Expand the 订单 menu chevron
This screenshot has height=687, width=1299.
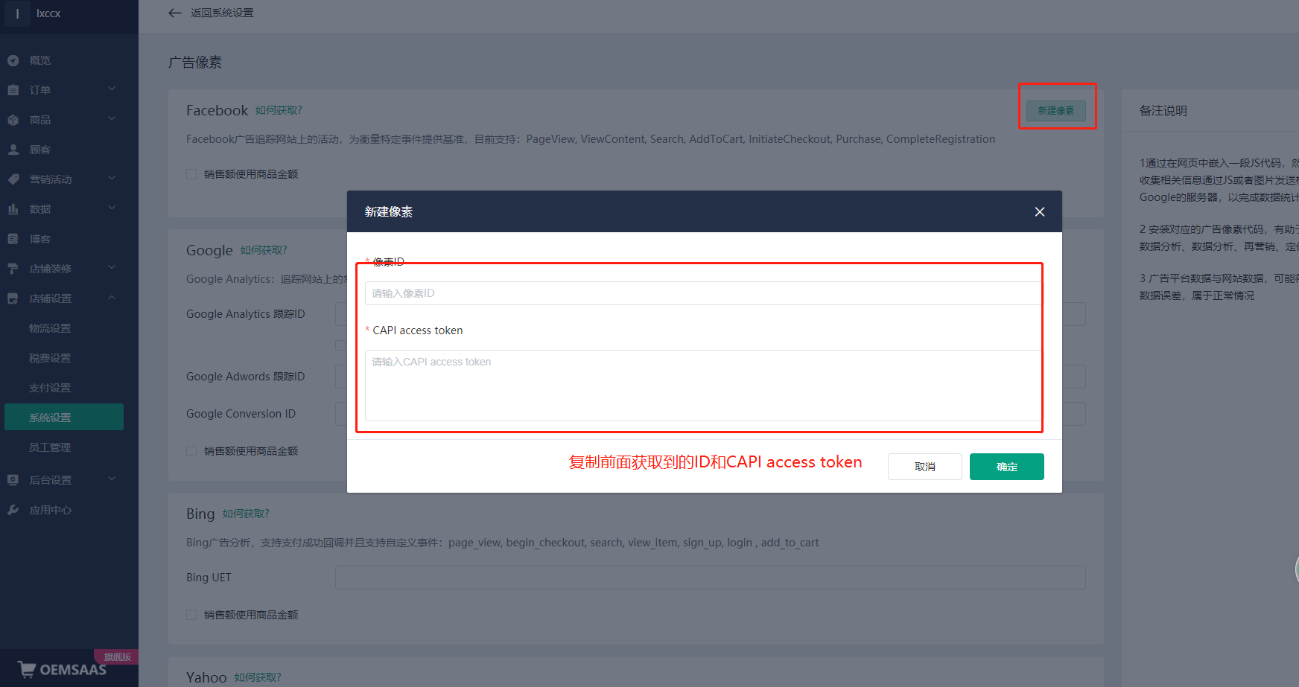(112, 89)
